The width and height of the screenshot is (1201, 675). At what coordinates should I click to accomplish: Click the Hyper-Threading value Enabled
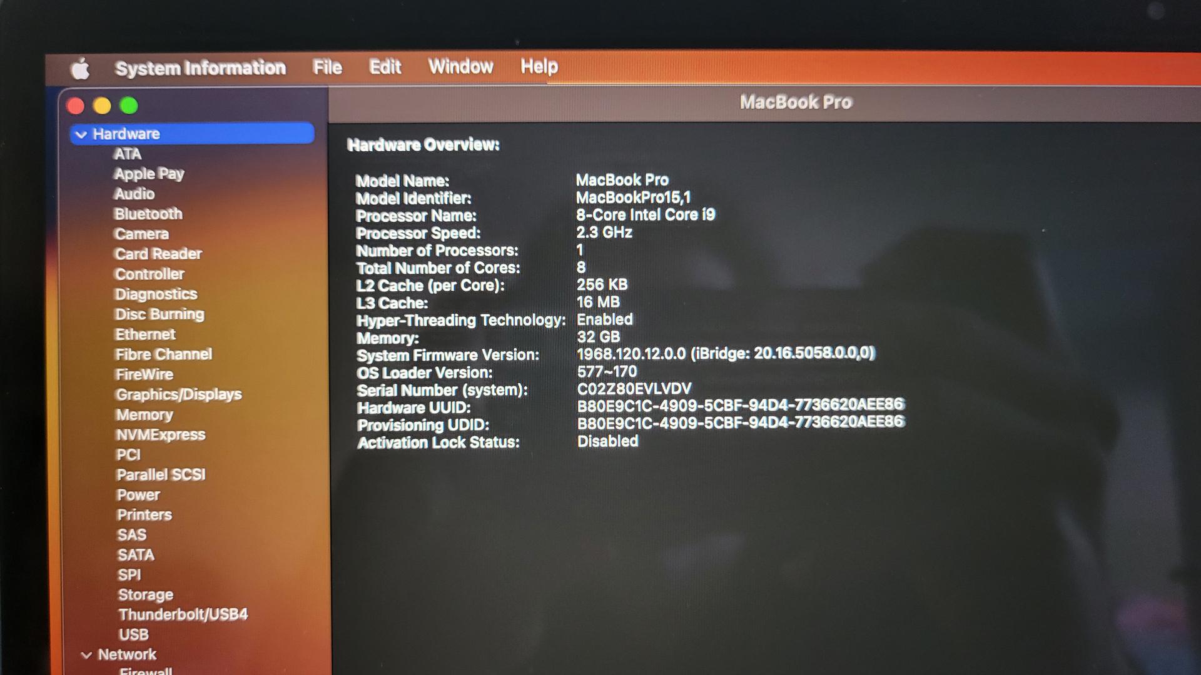[x=605, y=319]
